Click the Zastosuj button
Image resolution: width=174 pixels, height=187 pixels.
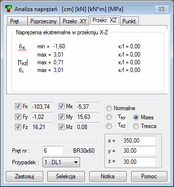pyautogui.click(x=25, y=176)
